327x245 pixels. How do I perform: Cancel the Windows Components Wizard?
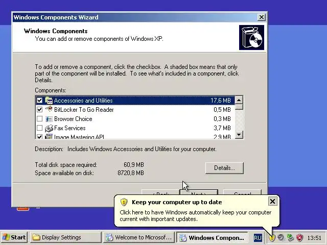click(x=242, y=192)
